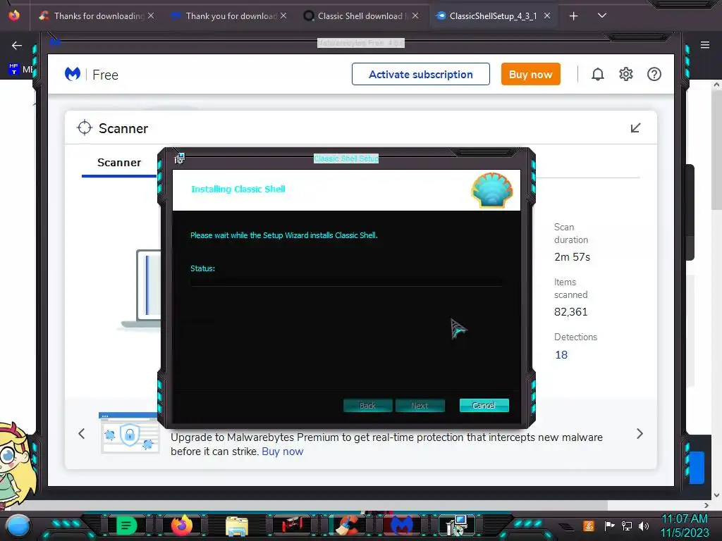The width and height of the screenshot is (722, 541).
Task: Click the disabled Next button in setup
Action: pos(420,405)
